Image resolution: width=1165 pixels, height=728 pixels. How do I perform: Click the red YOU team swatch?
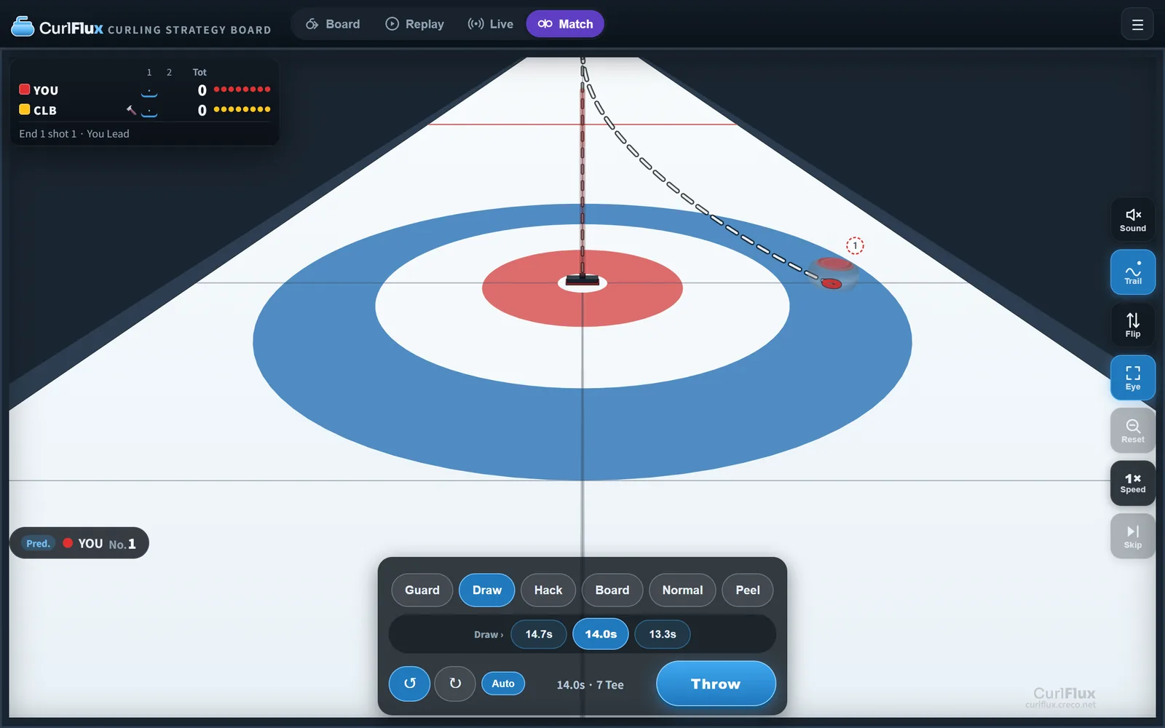click(25, 90)
